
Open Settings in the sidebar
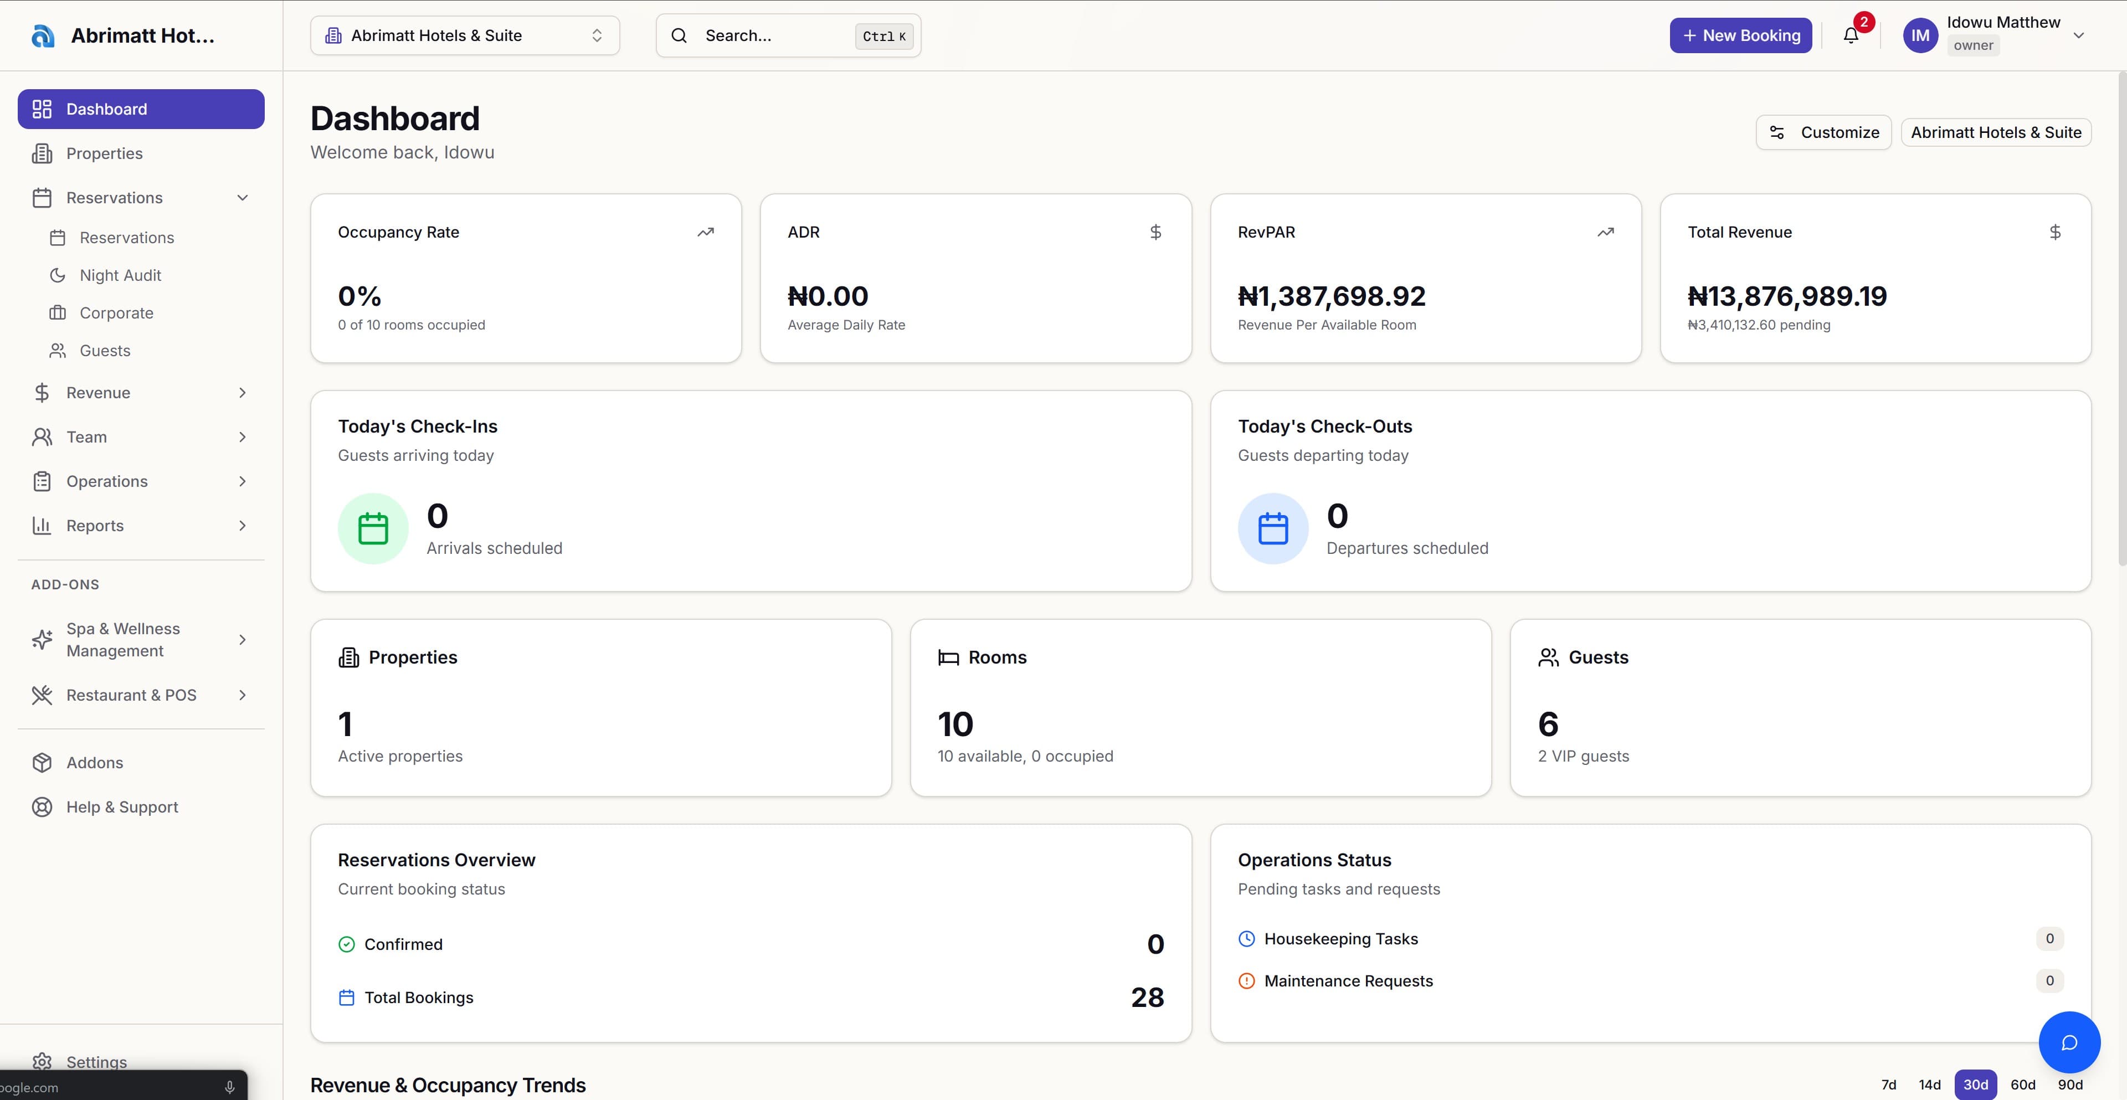click(141, 1062)
